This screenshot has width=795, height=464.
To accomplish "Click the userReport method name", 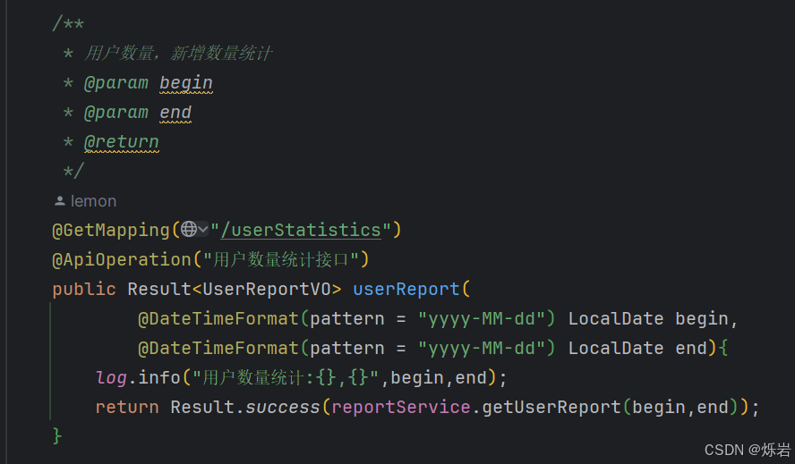I will (406, 289).
